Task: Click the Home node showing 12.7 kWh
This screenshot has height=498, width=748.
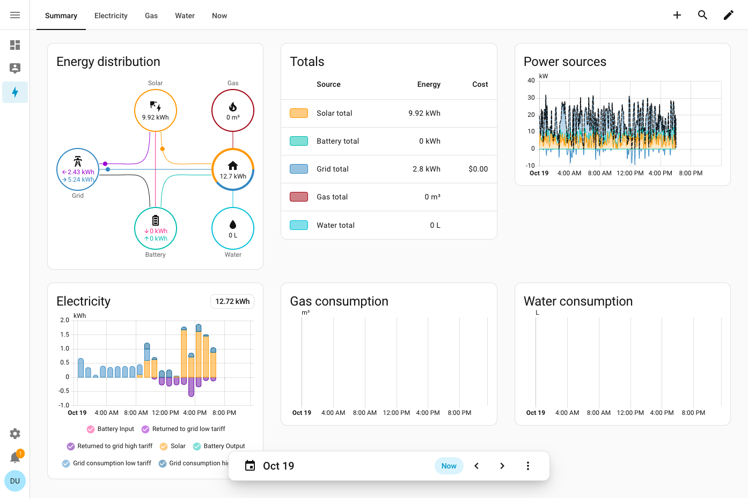Action: pyautogui.click(x=233, y=169)
